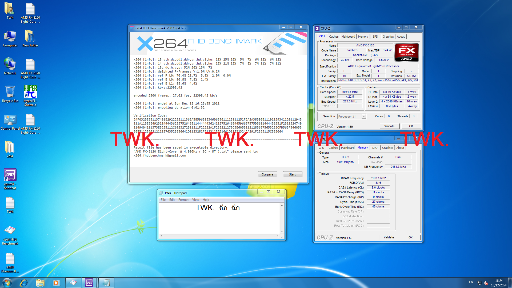The image size is (512, 288).
Task: Click Validate in the upper CPU-Z window
Action: pos(389,126)
